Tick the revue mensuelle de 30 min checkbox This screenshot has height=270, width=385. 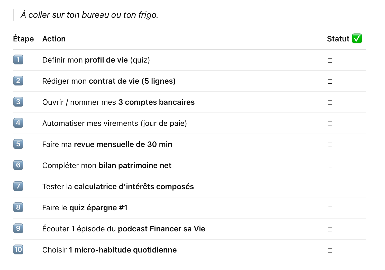pos(330,145)
